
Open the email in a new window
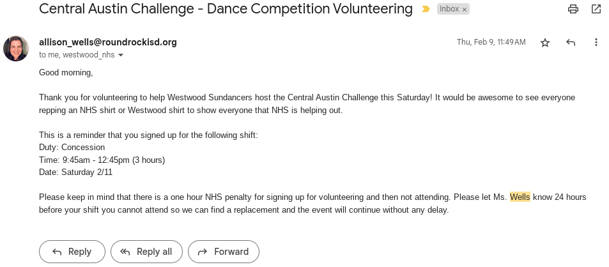point(596,9)
